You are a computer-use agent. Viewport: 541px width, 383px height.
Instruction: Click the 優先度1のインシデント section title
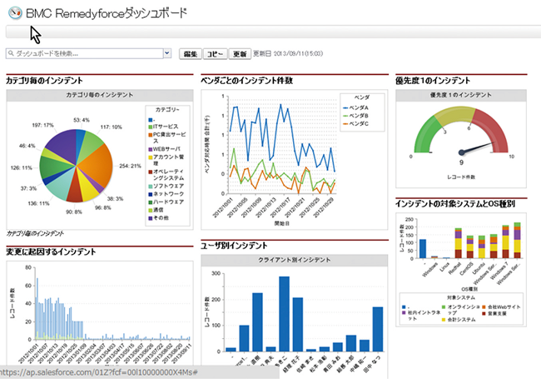pyautogui.click(x=433, y=81)
